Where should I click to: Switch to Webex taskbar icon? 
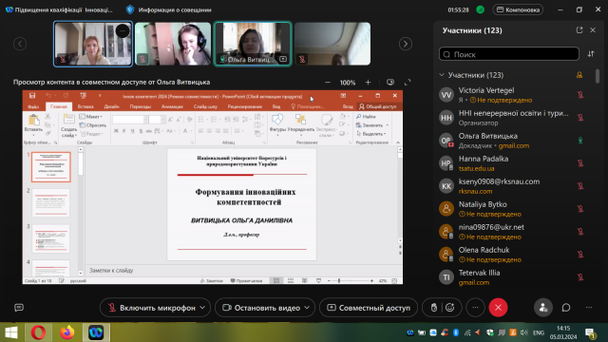pos(96,332)
